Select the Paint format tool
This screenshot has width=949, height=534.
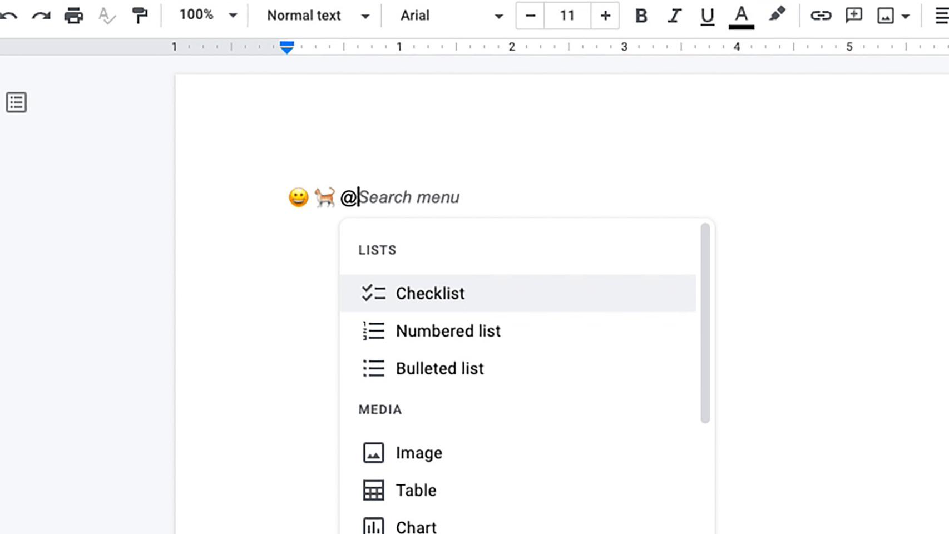point(139,16)
